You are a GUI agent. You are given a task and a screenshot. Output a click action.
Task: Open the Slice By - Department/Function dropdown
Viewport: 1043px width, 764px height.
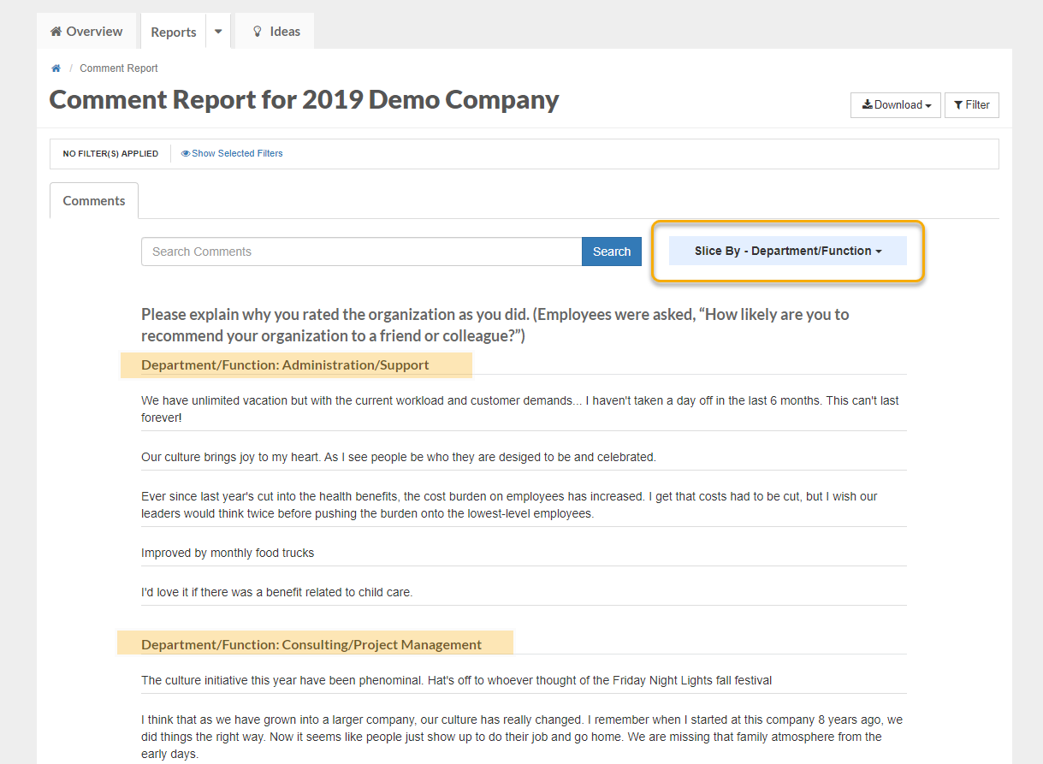click(x=788, y=251)
